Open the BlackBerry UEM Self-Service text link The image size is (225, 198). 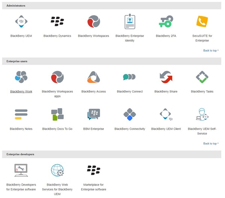(202, 131)
